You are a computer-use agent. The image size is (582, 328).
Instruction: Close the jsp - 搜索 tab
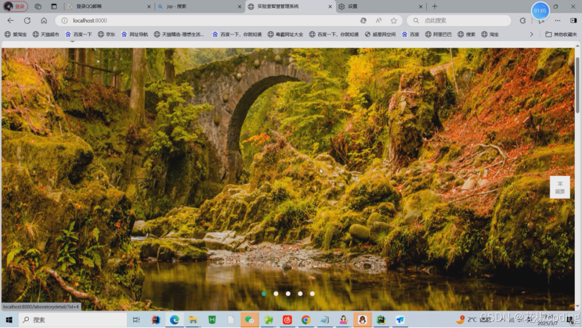pos(239,6)
